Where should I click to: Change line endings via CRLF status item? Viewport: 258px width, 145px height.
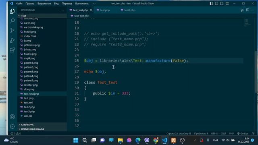click(223, 133)
